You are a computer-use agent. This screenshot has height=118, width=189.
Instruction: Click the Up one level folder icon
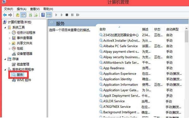[x=18, y=15]
